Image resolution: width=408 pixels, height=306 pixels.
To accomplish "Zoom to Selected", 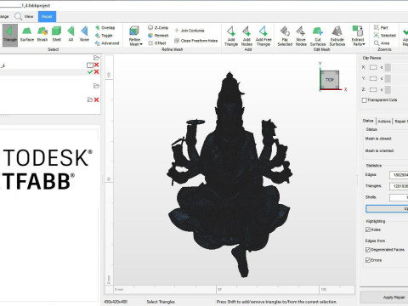I will pyautogui.click(x=384, y=36).
